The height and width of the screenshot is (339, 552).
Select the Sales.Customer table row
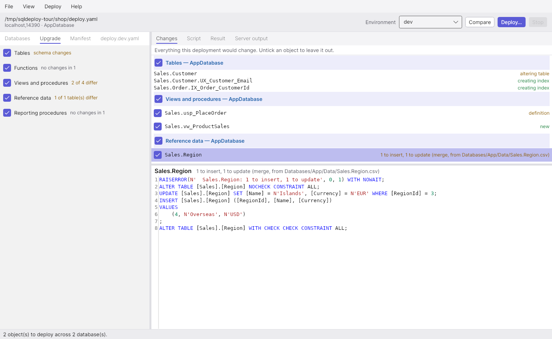pyautogui.click(x=351, y=74)
